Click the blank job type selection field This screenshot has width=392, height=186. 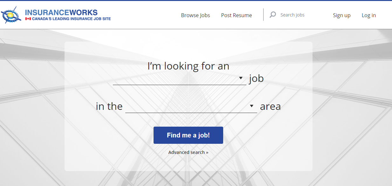tap(175, 79)
